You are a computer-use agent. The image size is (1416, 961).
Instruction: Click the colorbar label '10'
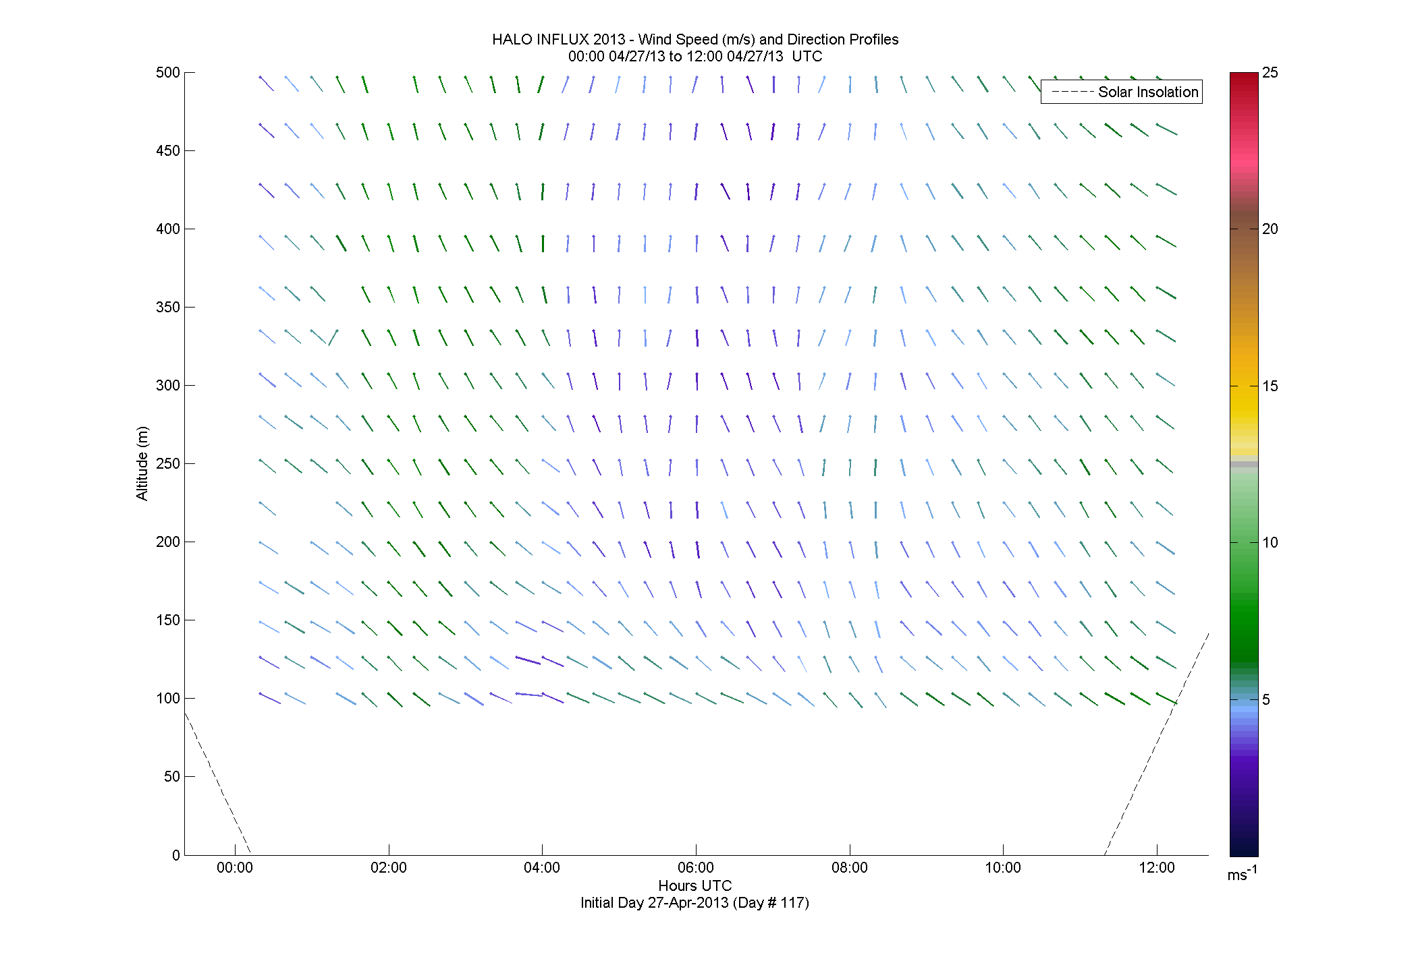(1270, 543)
